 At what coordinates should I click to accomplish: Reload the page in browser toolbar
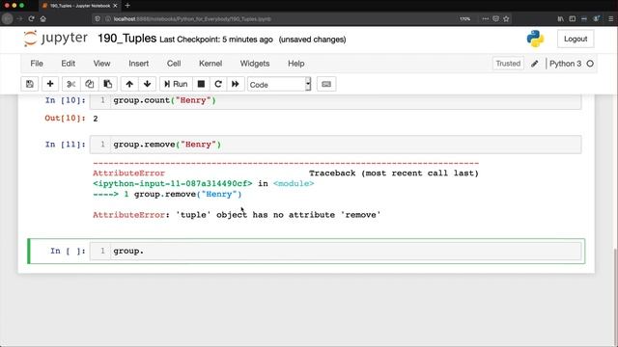31,18
